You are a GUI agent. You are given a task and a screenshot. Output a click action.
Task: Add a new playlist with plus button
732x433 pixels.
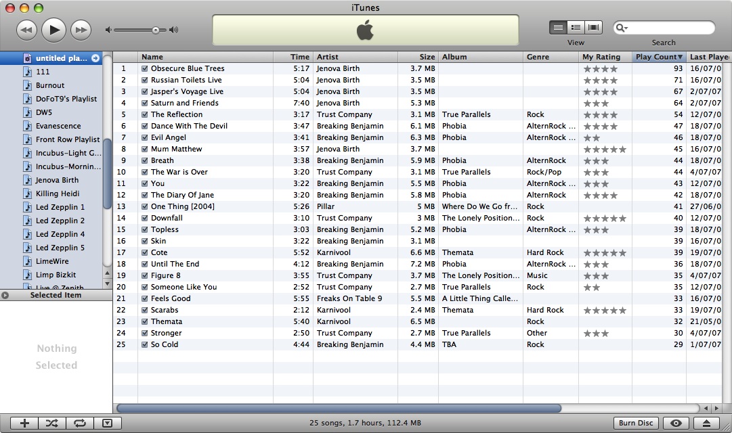point(24,424)
